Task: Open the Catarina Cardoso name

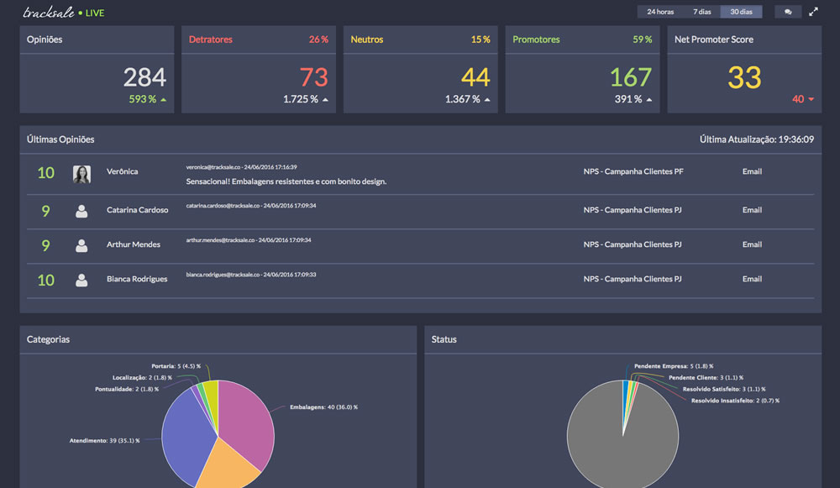Action: 137,210
